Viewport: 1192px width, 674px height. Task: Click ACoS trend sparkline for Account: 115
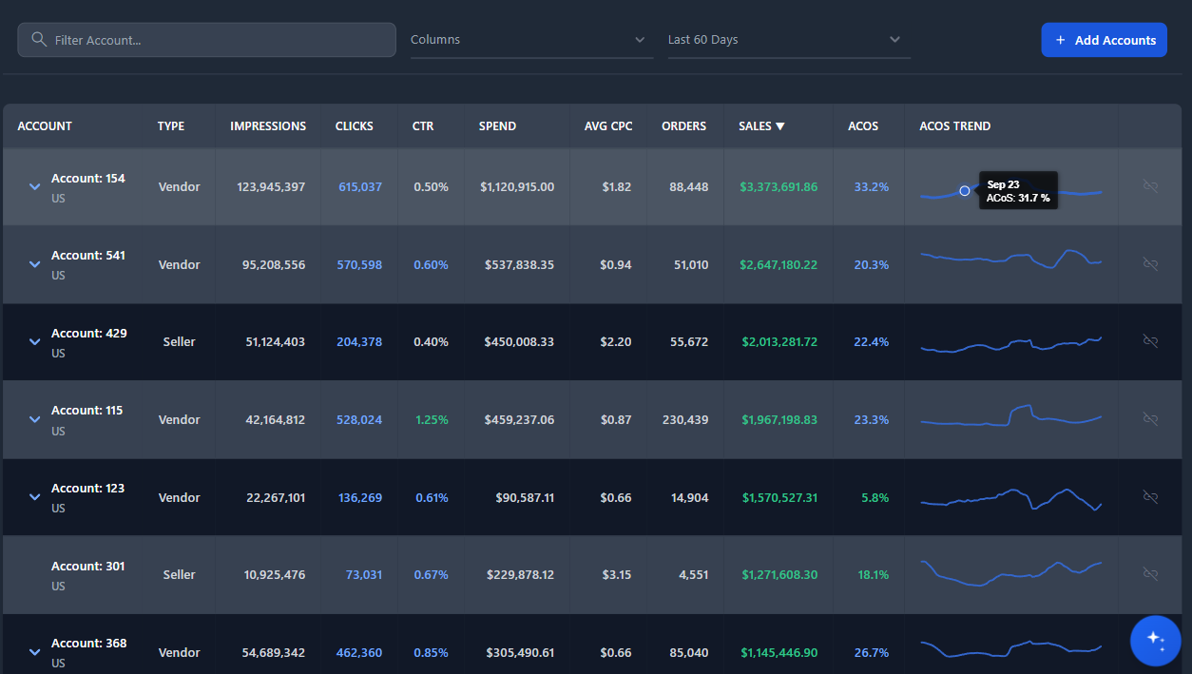1010,417
